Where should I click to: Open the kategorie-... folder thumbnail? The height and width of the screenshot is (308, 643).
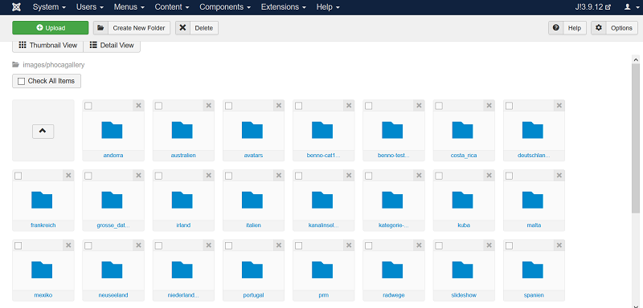392,200
